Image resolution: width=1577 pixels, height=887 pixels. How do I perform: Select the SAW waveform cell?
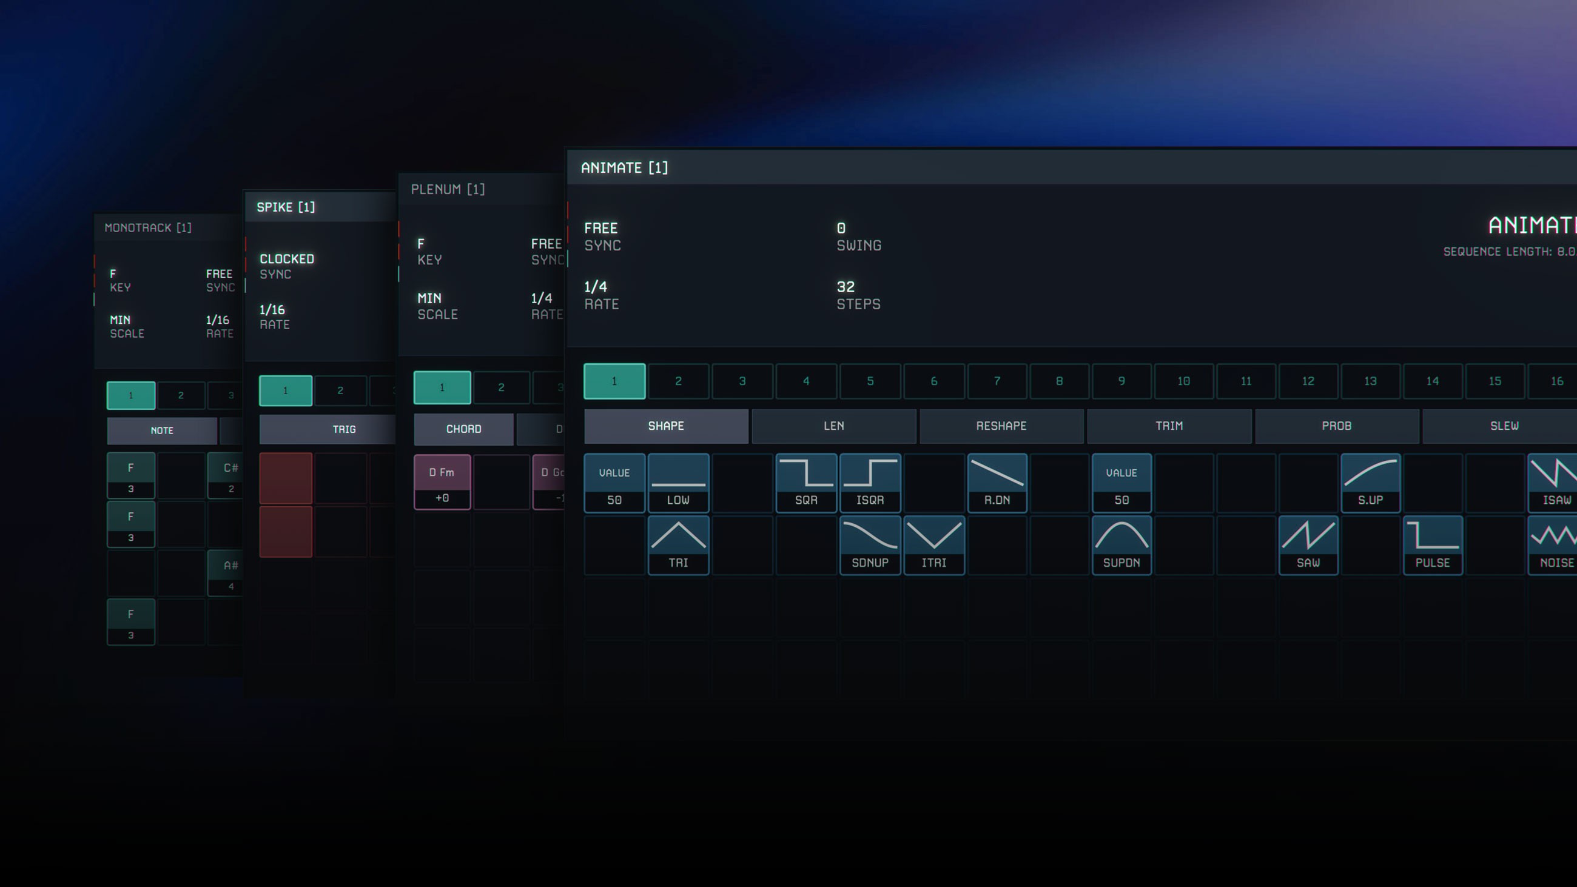[1308, 545]
